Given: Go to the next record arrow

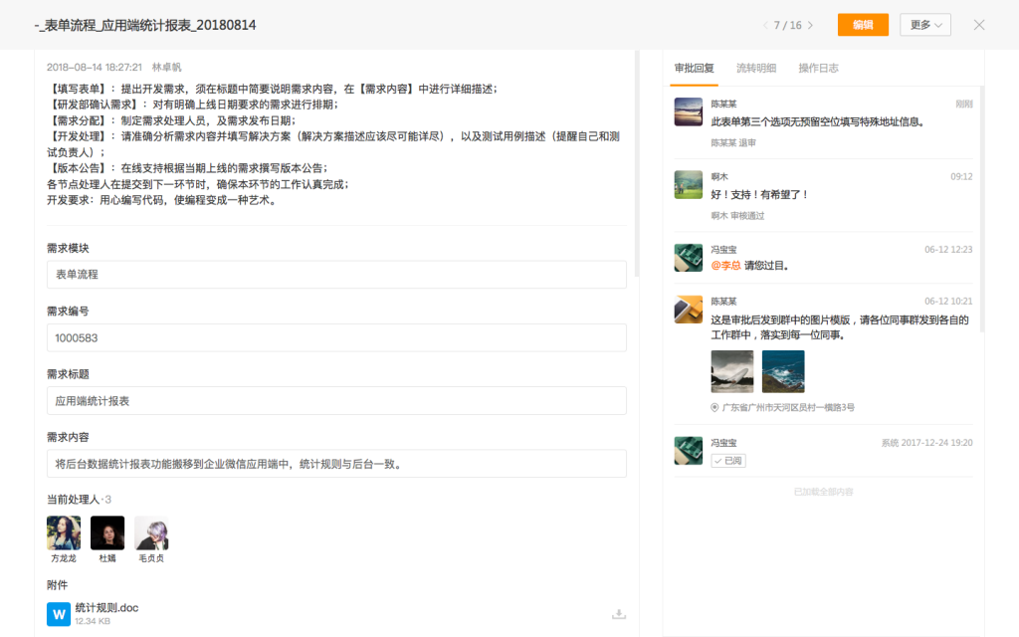Looking at the screenshot, I should click(x=811, y=25).
